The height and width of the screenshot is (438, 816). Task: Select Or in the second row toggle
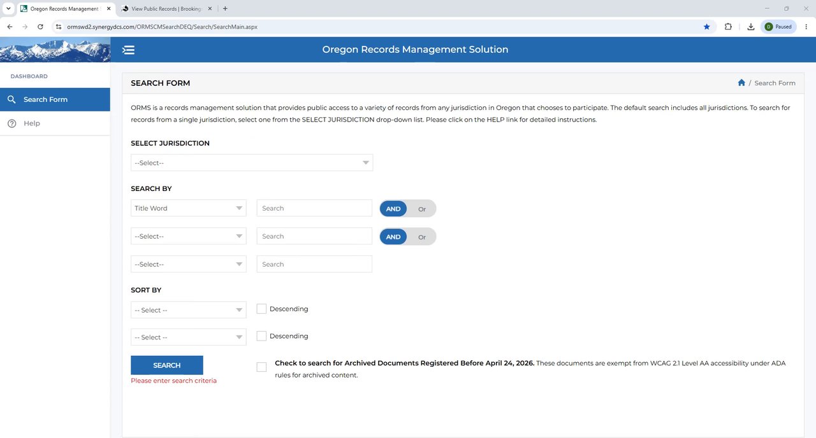click(x=422, y=237)
